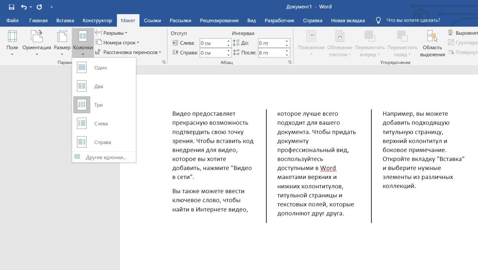The height and width of the screenshot is (270, 478).
Task: Click the Save icon in title bar
Action: [x=12, y=7]
